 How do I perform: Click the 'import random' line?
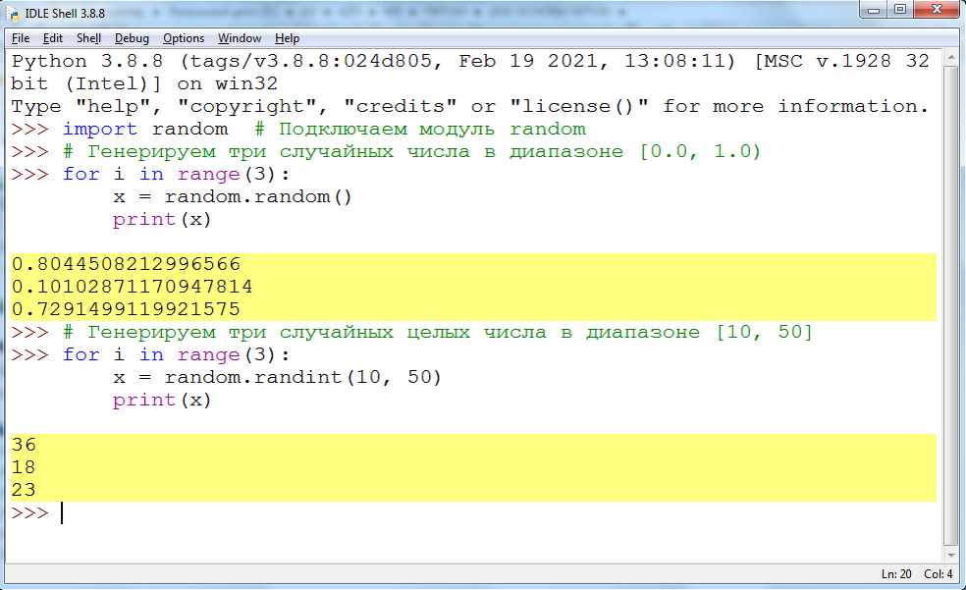click(x=145, y=130)
